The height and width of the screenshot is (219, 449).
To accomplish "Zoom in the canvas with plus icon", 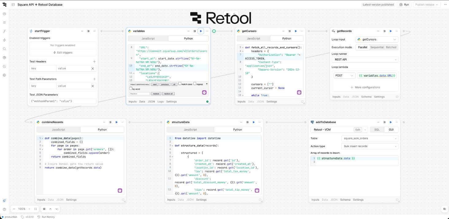I will click(29, 209).
